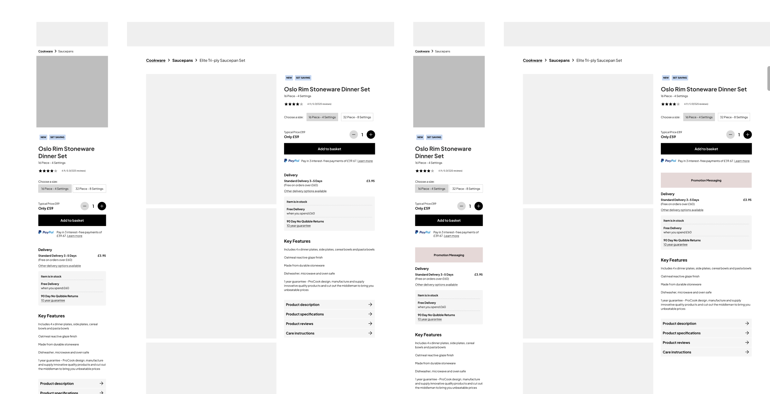Open Cookware breadcrumb in desktop layout without promotion
The image size is (770, 394).
(x=156, y=61)
